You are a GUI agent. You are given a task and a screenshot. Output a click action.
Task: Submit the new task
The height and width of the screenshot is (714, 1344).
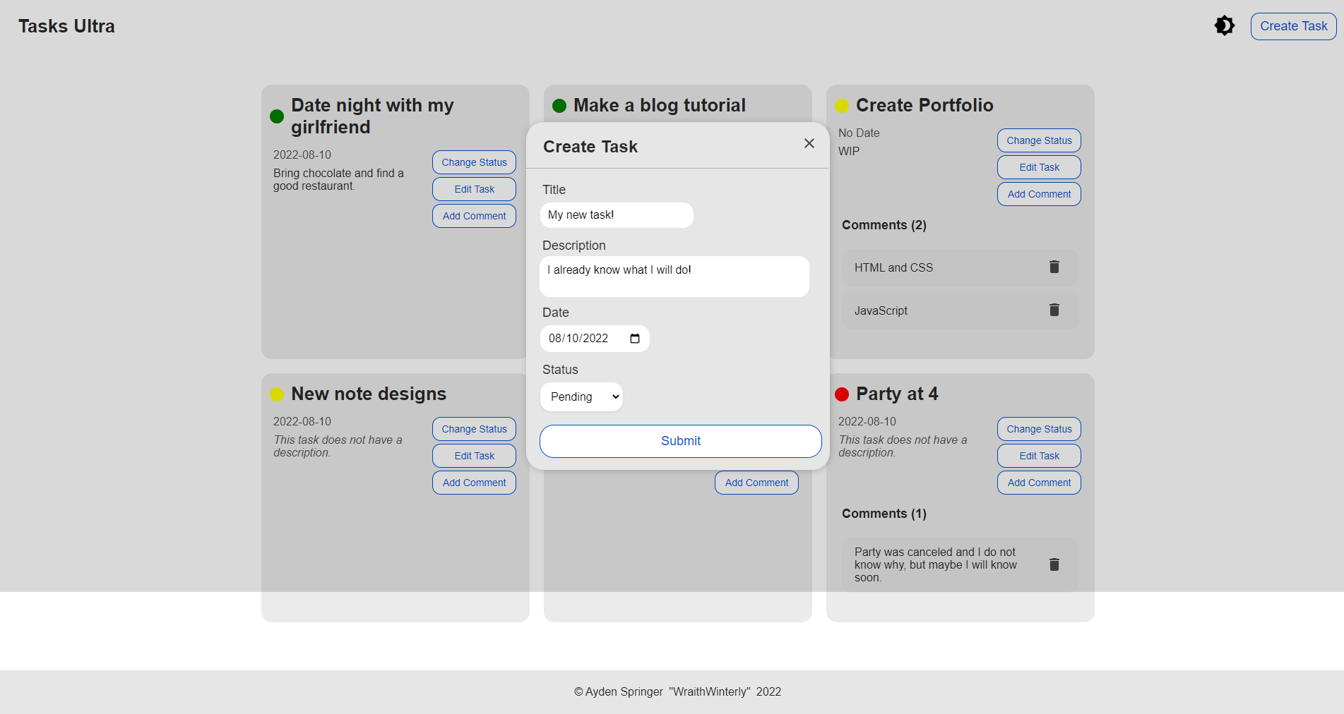click(x=679, y=441)
